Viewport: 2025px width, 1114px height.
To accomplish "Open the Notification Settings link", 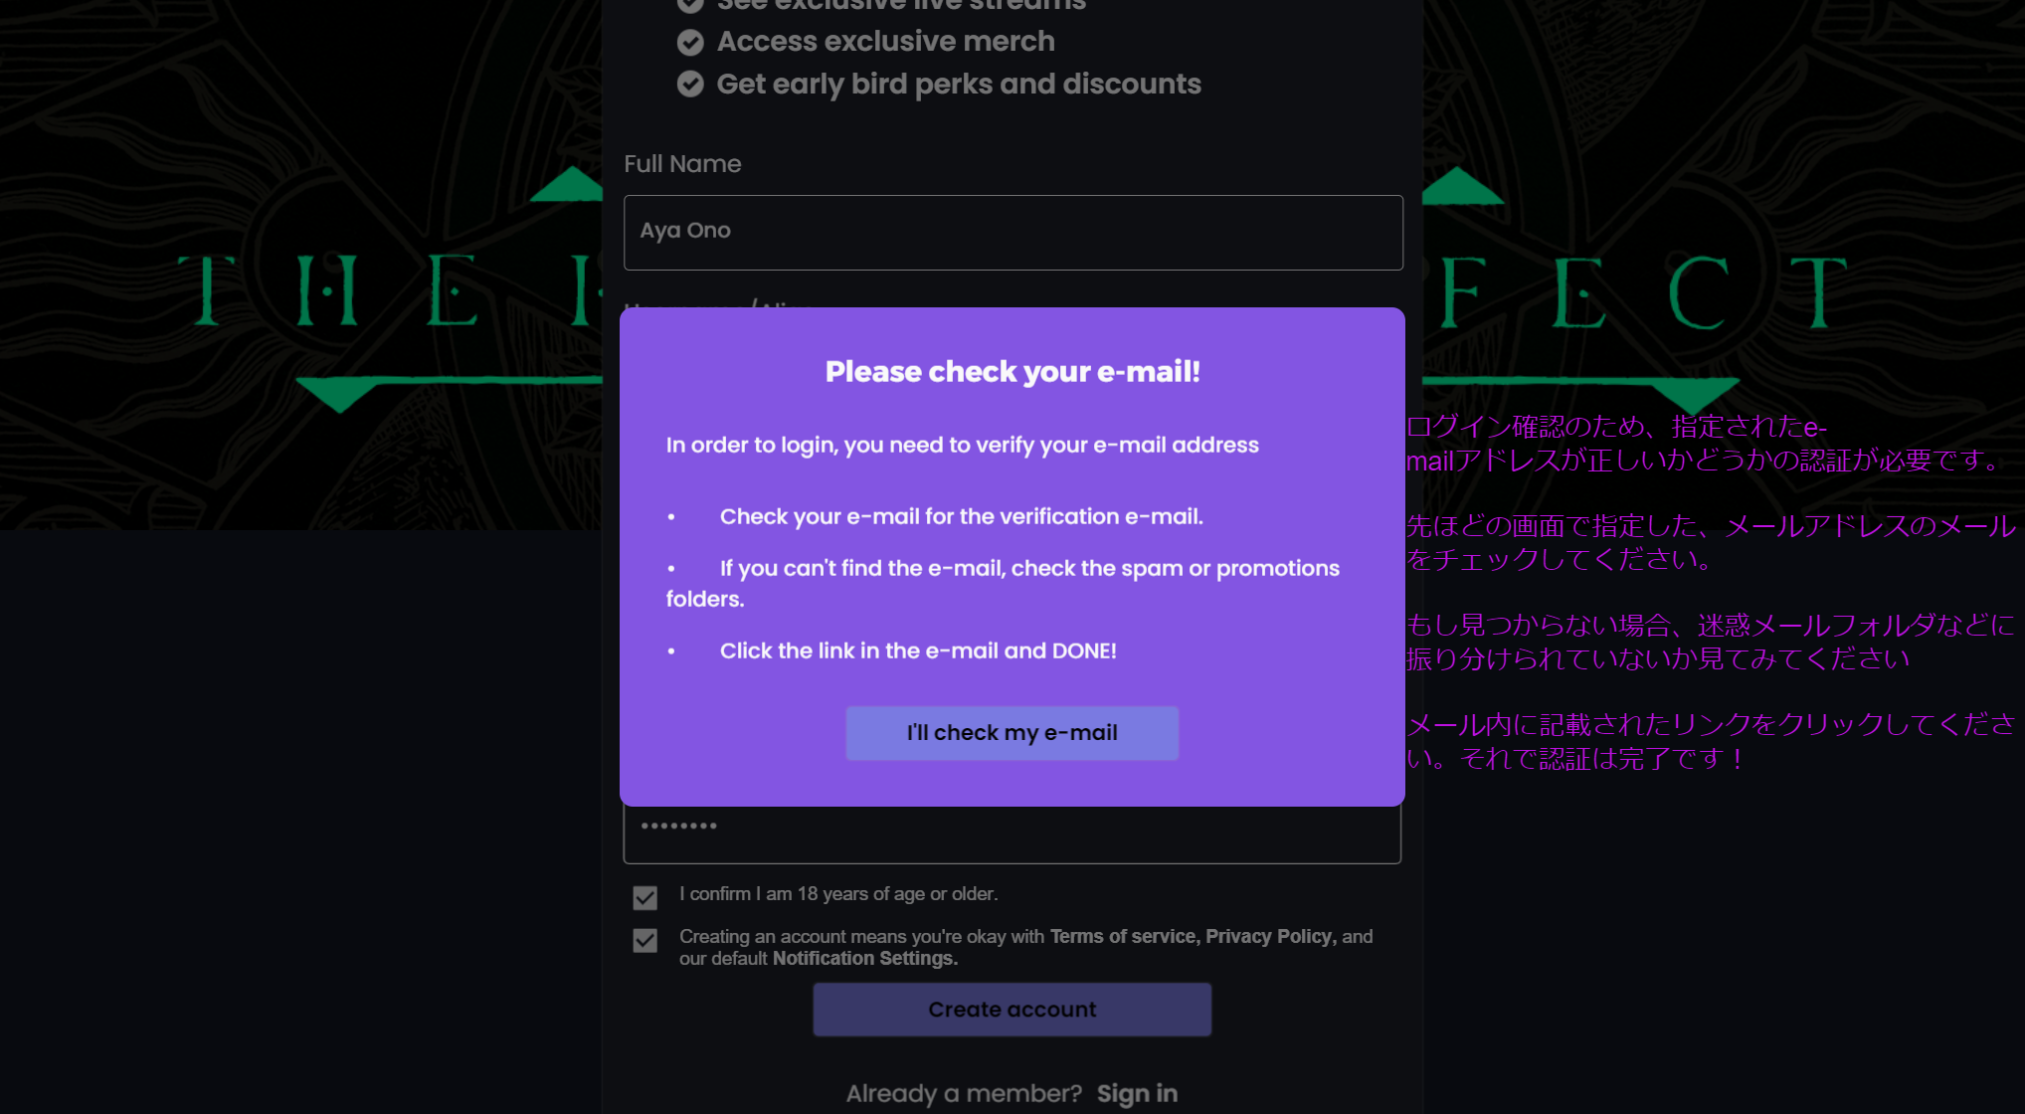I will point(865,958).
